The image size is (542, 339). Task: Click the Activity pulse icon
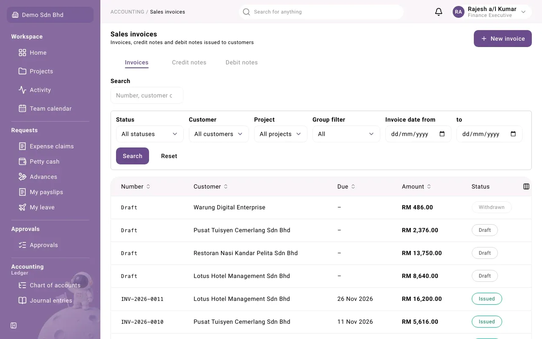click(22, 90)
